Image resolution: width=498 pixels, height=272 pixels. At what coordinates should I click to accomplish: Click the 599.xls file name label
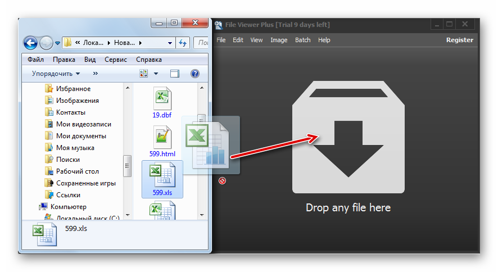tap(162, 193)
